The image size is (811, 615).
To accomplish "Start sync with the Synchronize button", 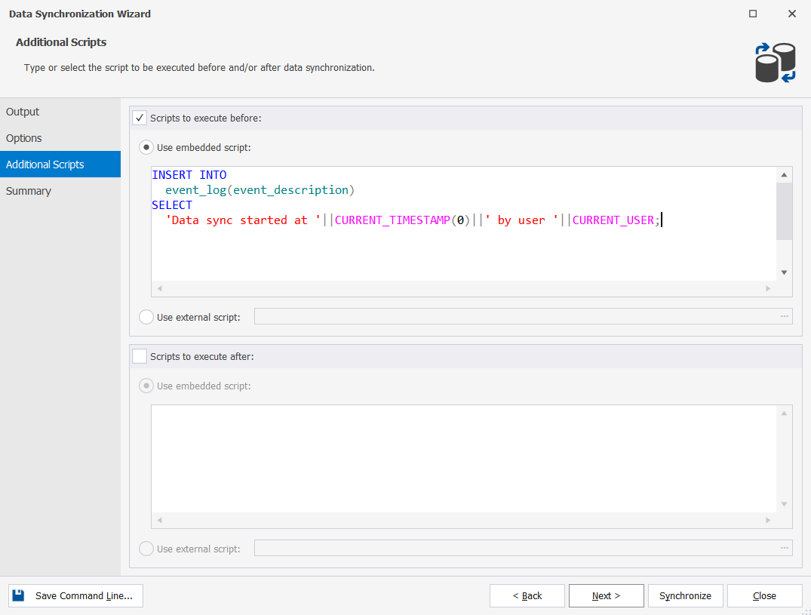I will pyautogui.click(x=685, y=596).
